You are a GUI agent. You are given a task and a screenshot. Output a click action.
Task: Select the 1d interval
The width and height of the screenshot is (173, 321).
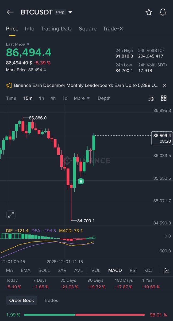[x=65, y=98]
